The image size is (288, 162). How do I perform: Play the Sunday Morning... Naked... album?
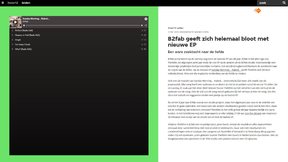(x=15, y=22)
